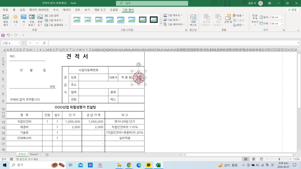Switch to the Page Layout (페이지 레이아웃) tab
Viewport: 301px width, 169px height.
point(39,10)
